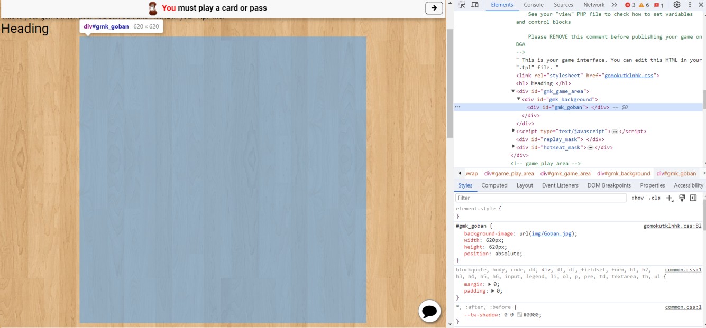The width and height of the screenshot is (706, 328).
Task: Switch to the Elements tab
Action: tap(502, 5)
